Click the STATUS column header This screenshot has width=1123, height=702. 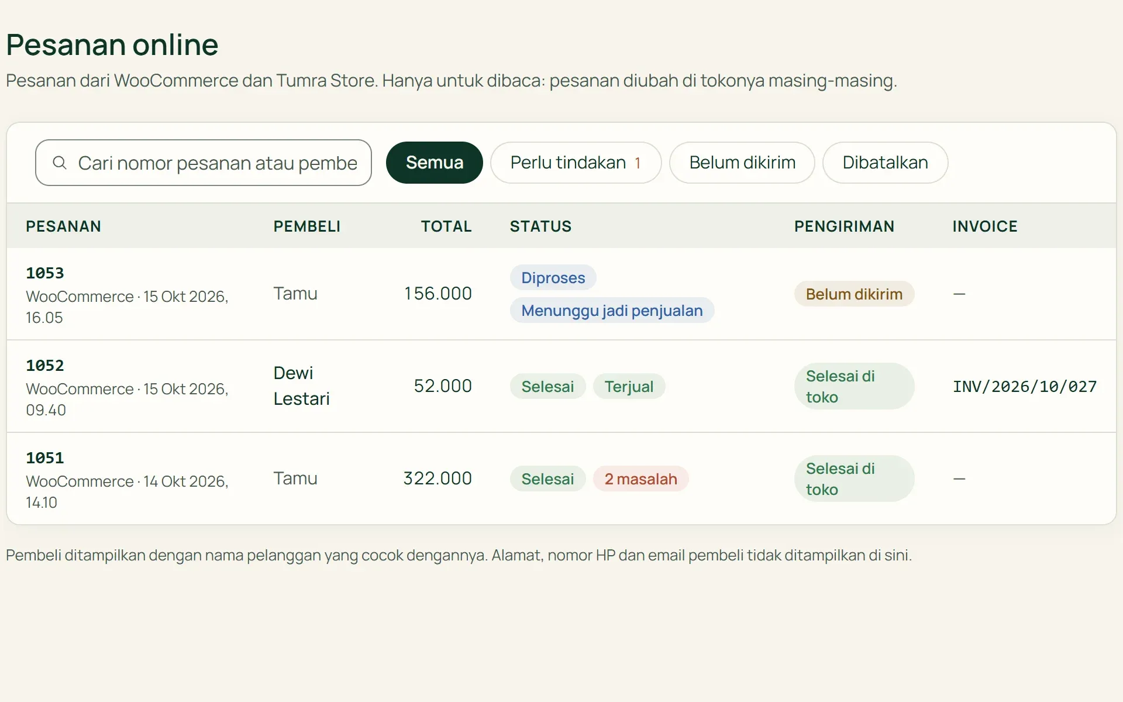pos(540,226)
